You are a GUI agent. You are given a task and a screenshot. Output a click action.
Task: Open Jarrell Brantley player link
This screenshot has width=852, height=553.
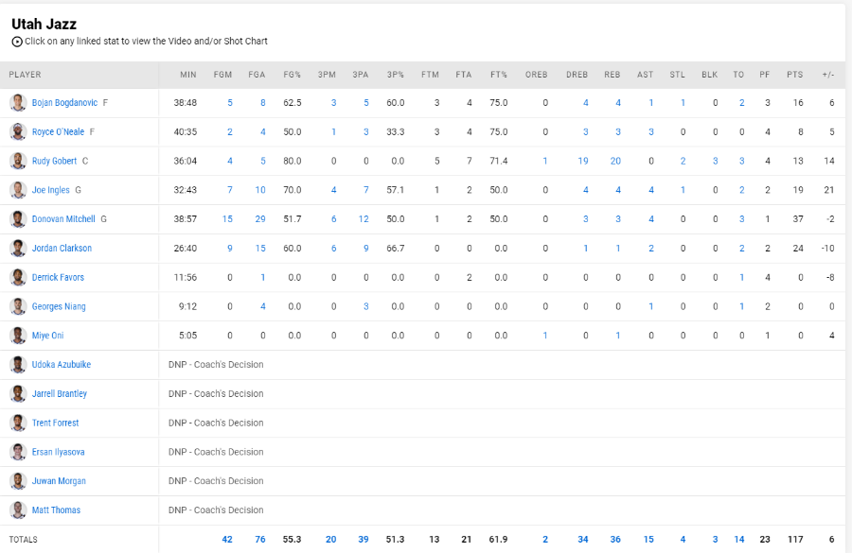pos(60,393)
